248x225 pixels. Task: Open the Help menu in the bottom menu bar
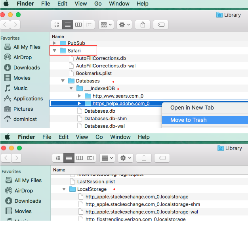144,137
